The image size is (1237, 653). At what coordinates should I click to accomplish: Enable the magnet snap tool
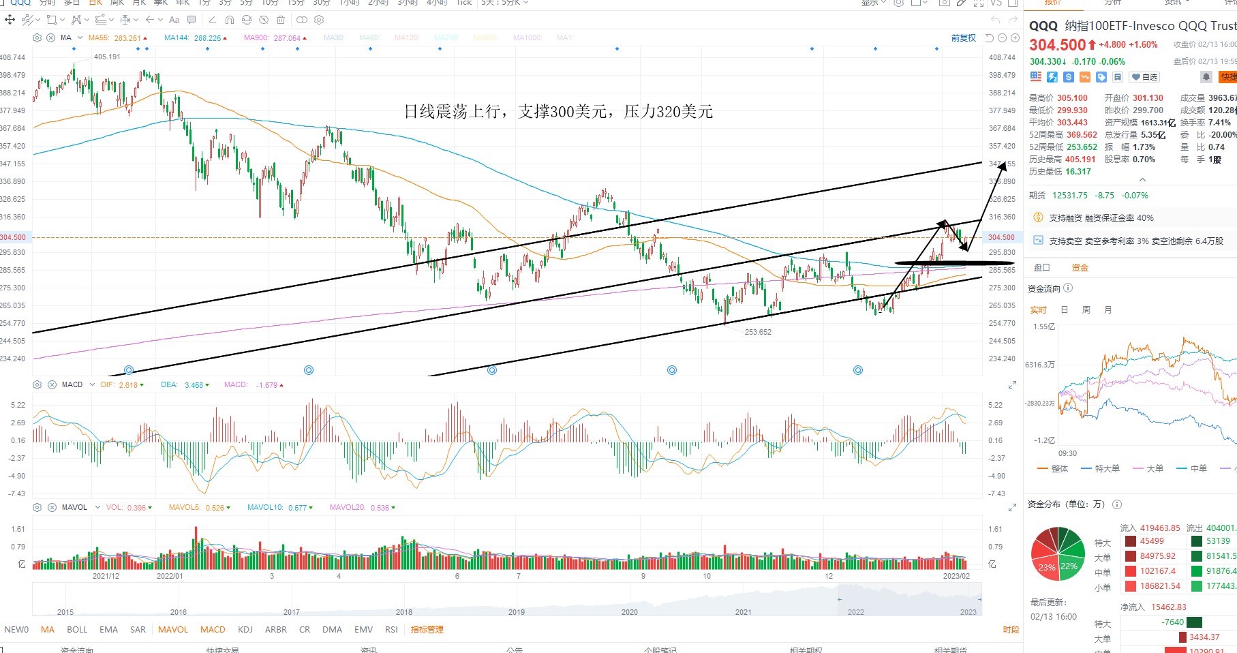[x=229, y=20]
